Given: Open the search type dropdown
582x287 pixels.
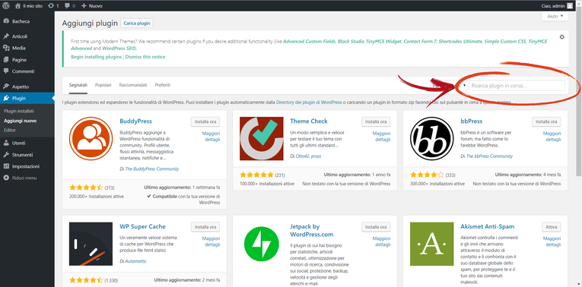Looking at the screenshot, I should click(x=450, y=86).
